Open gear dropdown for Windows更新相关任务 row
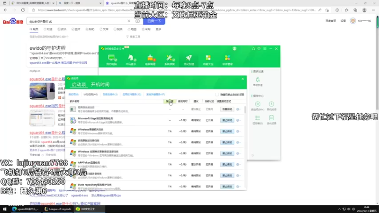The width and height of the screenshot is (379, 213). [238, 132]
